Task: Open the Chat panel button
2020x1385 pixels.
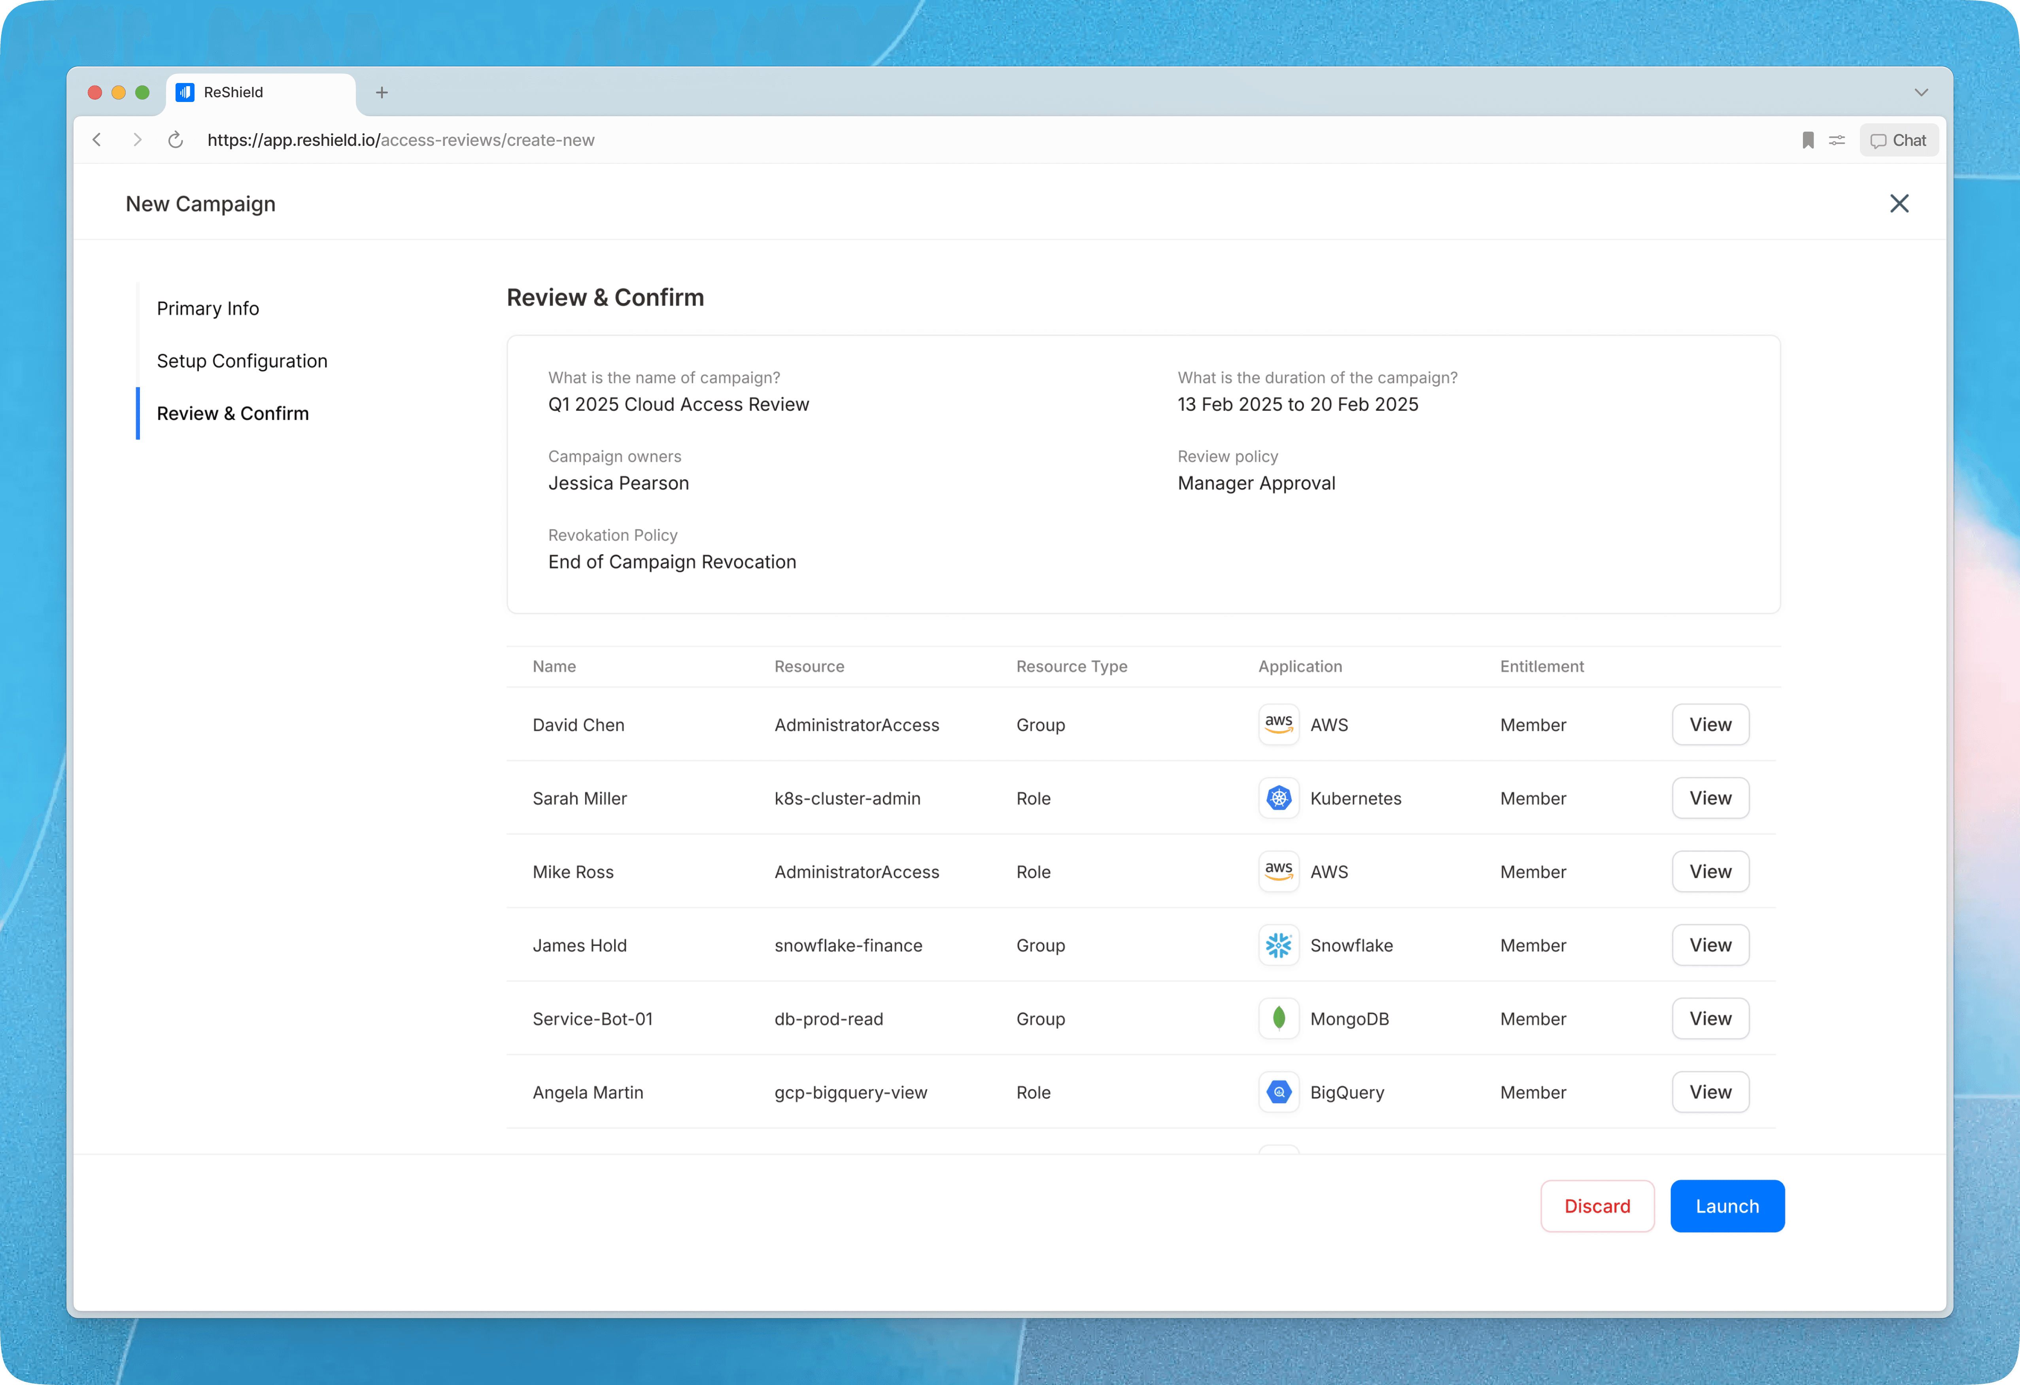Action: click(1898, 140)
